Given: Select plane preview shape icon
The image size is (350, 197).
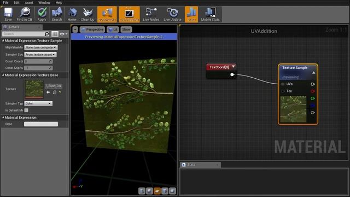Looking at the screenshot, I should click(157, 191).
